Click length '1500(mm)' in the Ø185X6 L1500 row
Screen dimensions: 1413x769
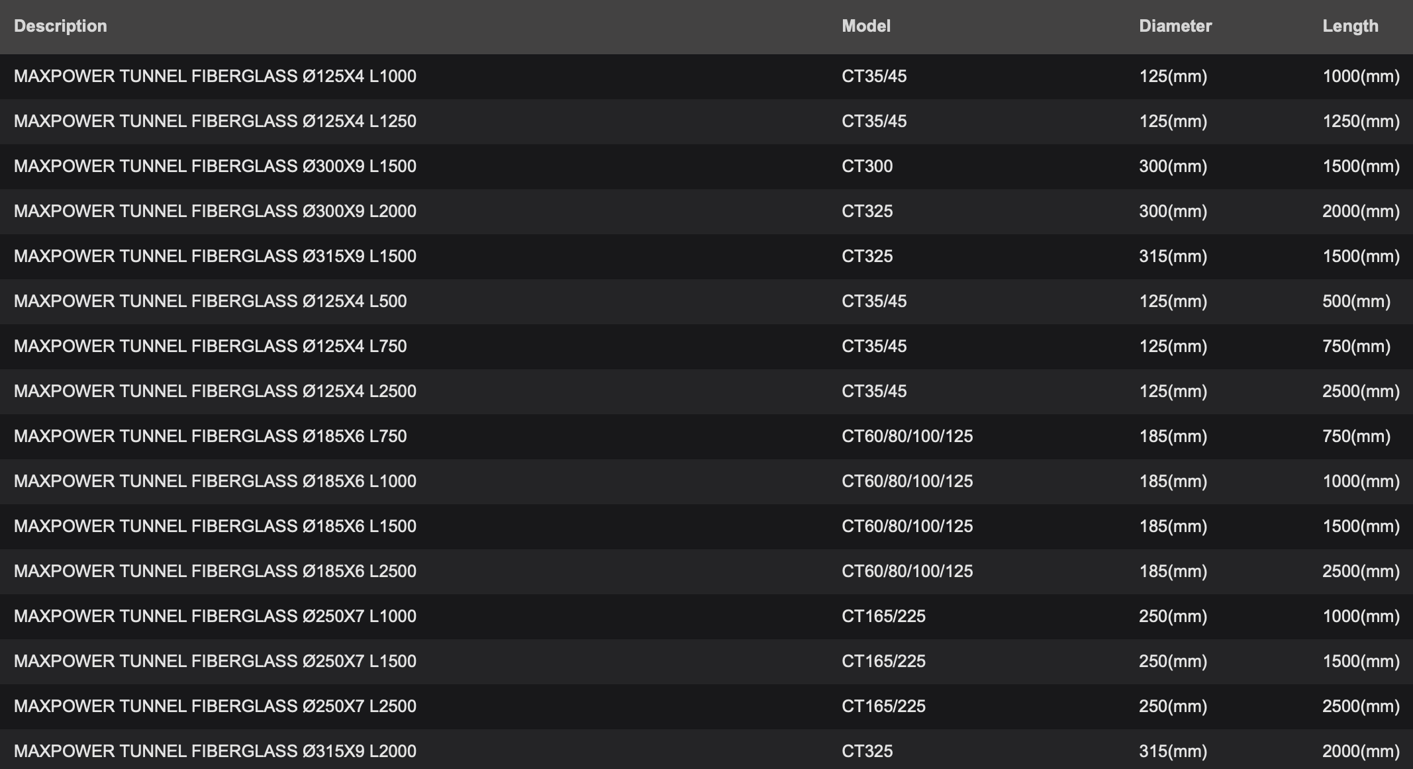coord(1361,526)
